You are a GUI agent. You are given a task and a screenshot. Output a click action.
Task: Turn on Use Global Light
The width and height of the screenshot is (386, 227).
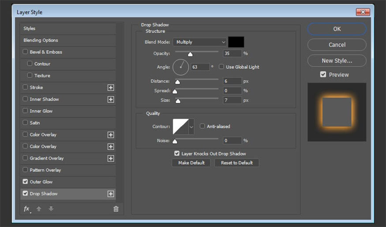coord(221,67)
